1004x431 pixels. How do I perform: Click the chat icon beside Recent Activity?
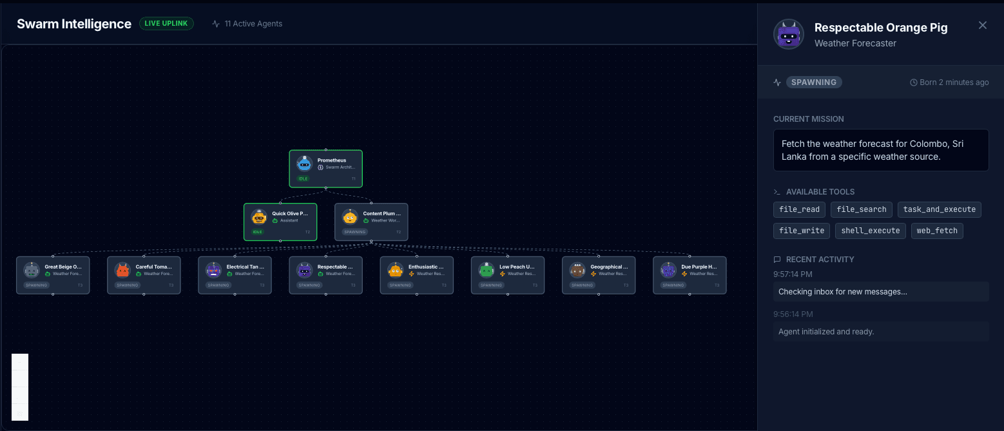pos(777,260)
